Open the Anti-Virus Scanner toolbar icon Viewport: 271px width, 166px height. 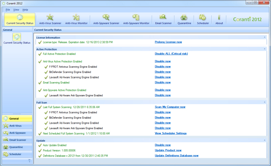50,19
